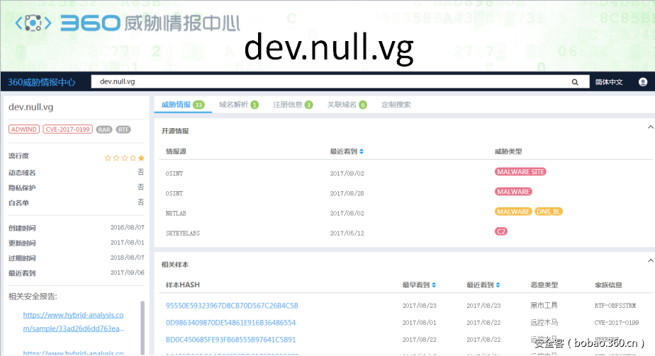Viewport: 655px width, 356px height.
Task: Collapse the 相关样本 section
Action: (651, 260)
